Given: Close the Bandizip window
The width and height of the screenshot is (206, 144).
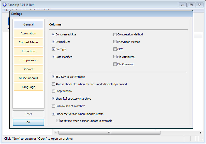Looking at the screenshot, I should 199,5.
